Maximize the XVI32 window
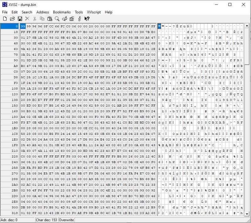 point(230,4)
